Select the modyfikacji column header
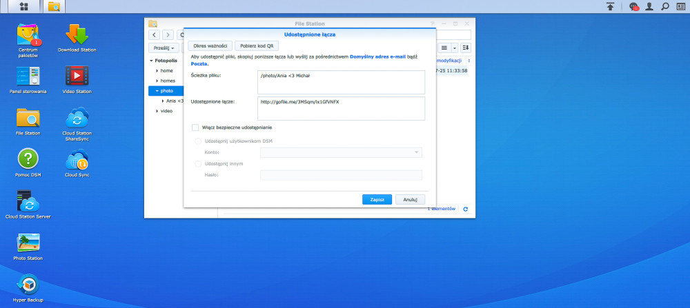 coord(449,61)
